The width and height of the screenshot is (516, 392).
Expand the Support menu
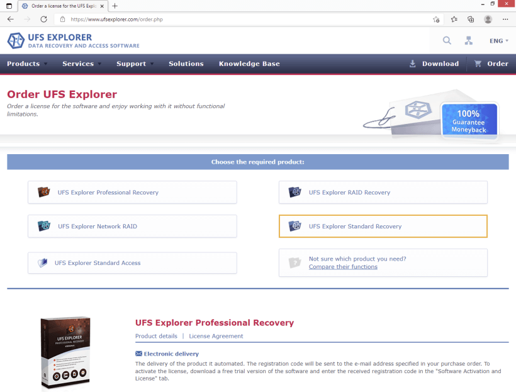[x=135, y=64]
